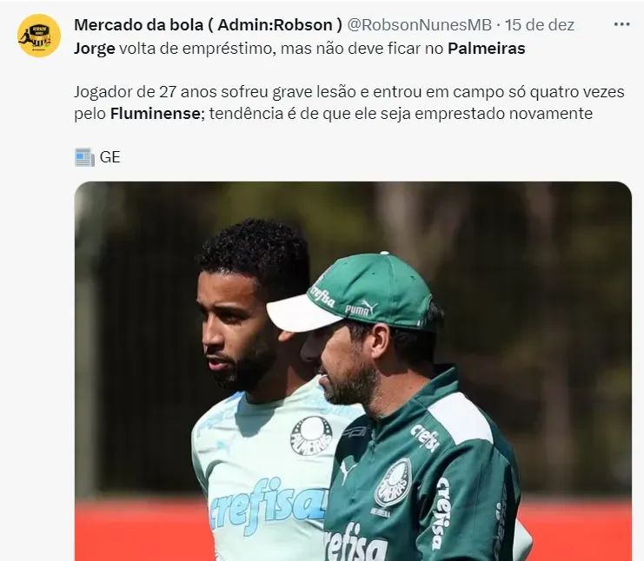Open the Mercado da bola display name
Viewport: 644px width, 561px height.
(x=208, y=25)
